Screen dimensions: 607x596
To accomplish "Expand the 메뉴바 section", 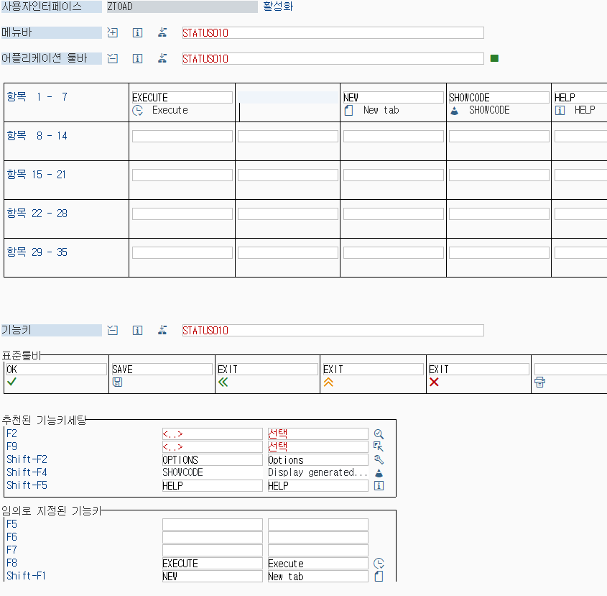I will (112, 32).
